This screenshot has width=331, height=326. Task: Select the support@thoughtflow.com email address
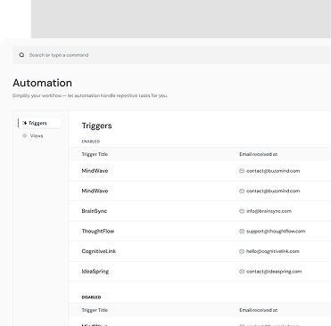[x=276, y=231]
